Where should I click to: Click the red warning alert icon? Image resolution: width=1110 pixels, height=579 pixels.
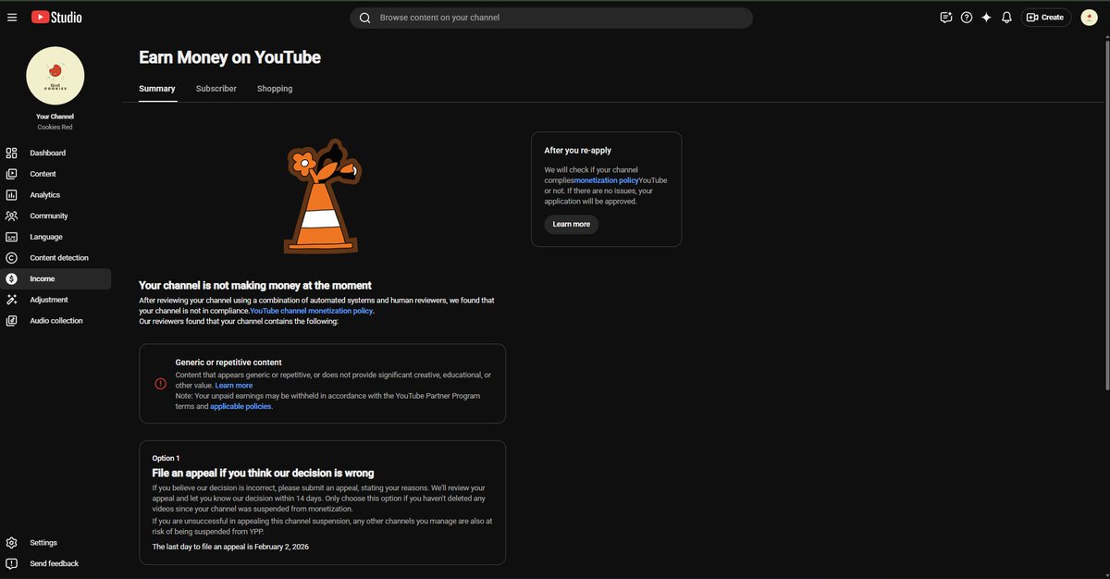tap(160, 384)
